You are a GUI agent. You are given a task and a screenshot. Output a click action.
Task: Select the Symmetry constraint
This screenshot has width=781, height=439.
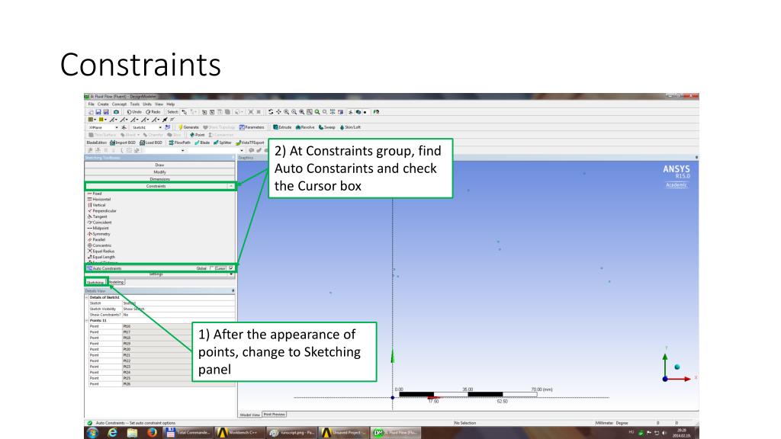99,234
